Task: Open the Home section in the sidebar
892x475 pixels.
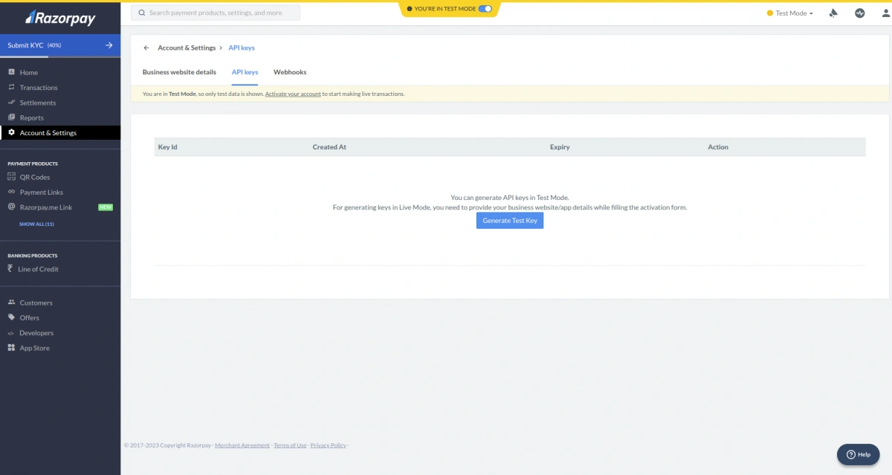Action: 29,72
